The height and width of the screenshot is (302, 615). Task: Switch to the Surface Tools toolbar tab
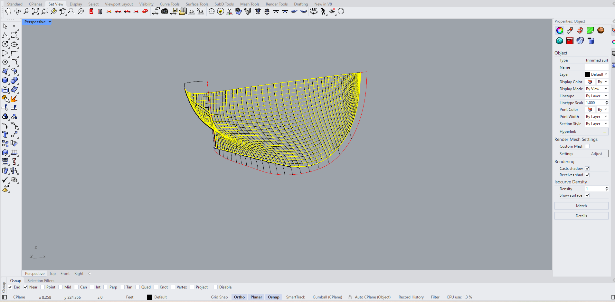pos(197,4)
